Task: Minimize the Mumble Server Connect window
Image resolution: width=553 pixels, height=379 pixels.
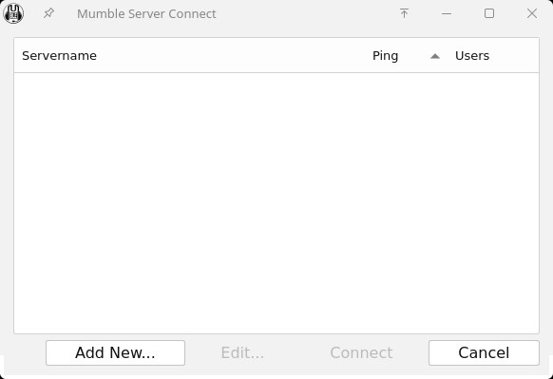Action: click(447, 13)
